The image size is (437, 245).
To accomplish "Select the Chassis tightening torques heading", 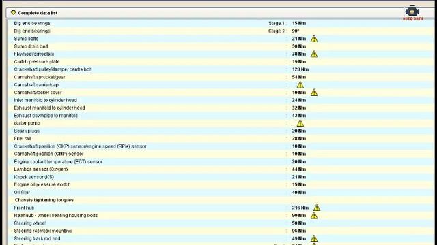I will click(x=44, y=200).
